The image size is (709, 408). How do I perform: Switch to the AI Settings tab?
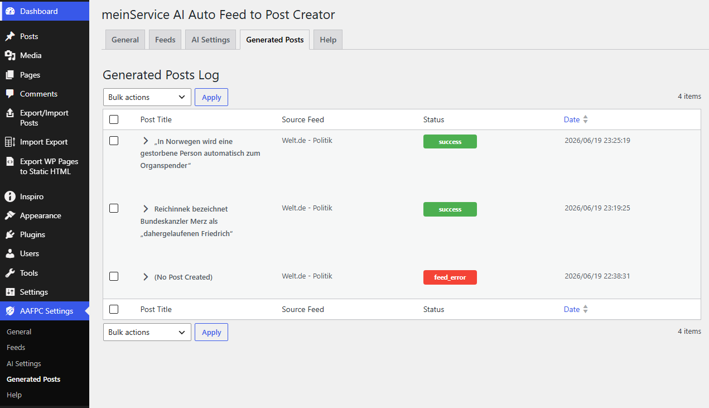(211, 40)
